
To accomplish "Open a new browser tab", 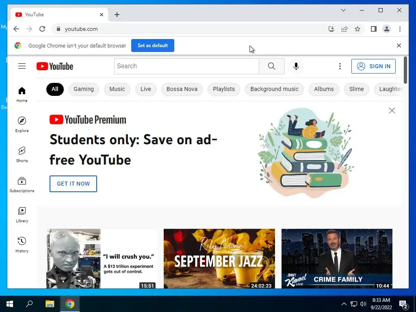I will (x=117, y=15).
